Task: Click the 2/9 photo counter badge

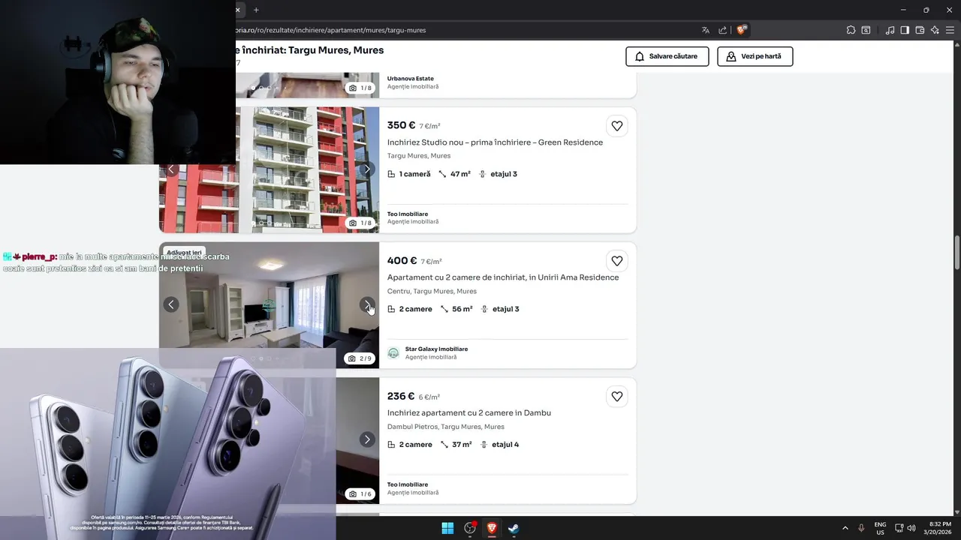Action: coord(360,358)
